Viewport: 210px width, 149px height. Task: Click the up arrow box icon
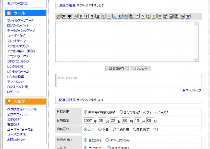point(177,16)
